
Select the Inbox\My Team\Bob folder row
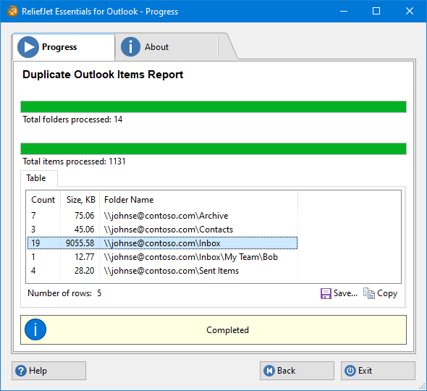(162, 257)
